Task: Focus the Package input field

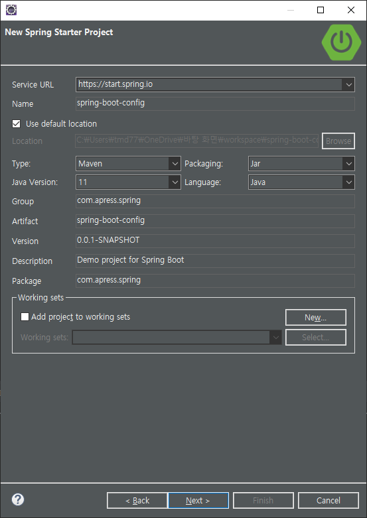Action: click(x=215, y=281)
